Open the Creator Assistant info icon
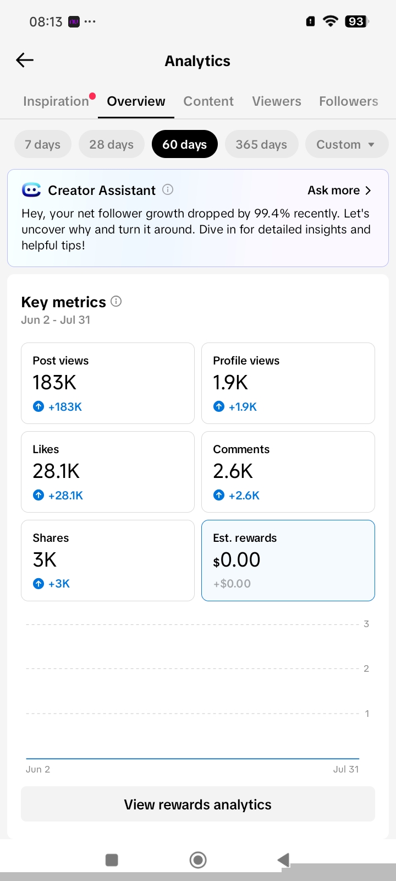 [168, 190]
